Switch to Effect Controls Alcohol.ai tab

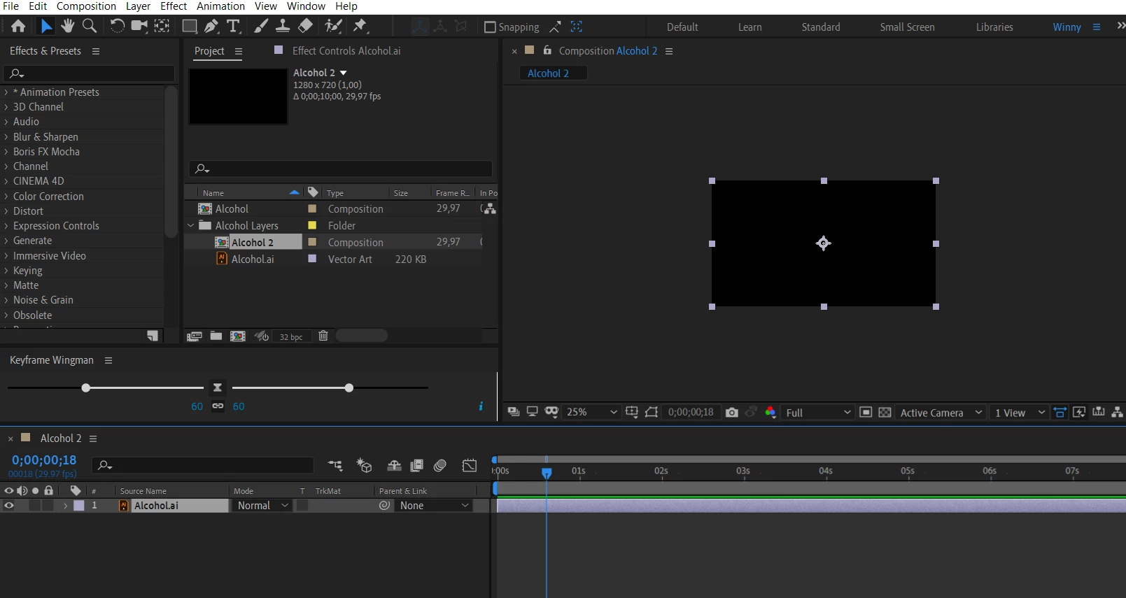pos(346,50)
